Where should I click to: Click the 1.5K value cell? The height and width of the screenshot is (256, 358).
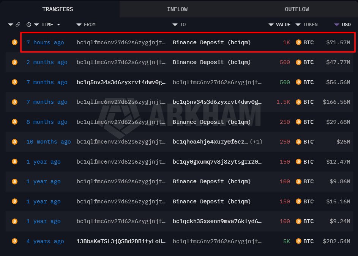pyautogui.click(x=283, y=102)
